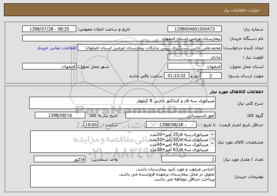Click the header title جزئیات اطلاعات نیاز
Image resolution: width=277 pixels, height=196 pixels.
tap(241, 10)
